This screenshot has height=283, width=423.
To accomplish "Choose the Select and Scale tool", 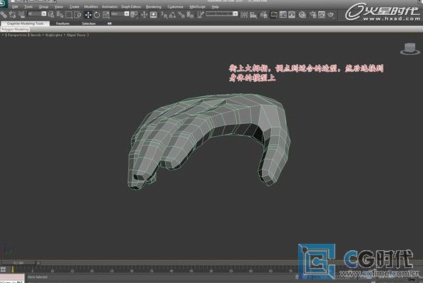I will click(106, 15).
